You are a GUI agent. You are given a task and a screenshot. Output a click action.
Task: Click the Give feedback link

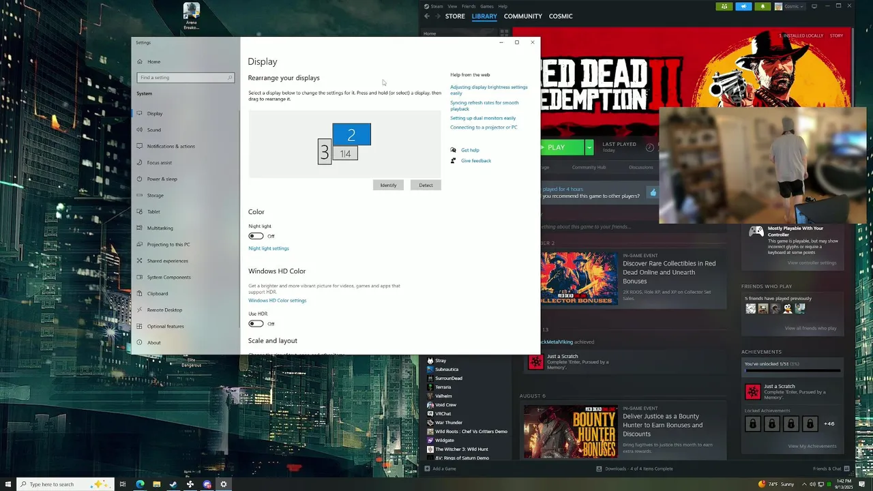click(x=476, y=160)
